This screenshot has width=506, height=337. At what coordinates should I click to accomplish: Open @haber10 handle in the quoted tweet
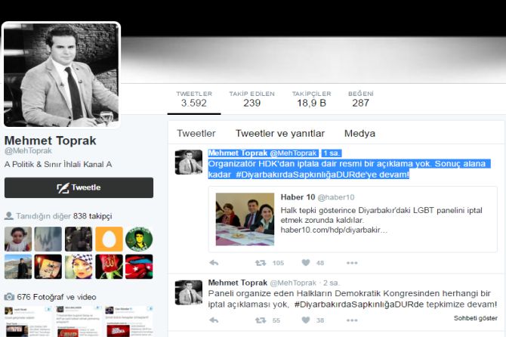336,197
